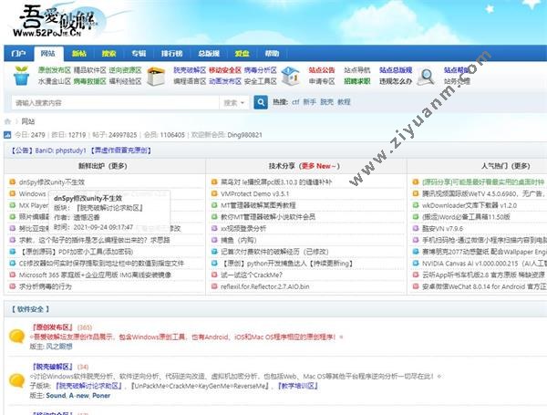Click the red icon before 试一试这个CrackMe?
Image resolution: width=547 pixels, height=415 pixels.
pyautogui.click(x=214, y=275)
